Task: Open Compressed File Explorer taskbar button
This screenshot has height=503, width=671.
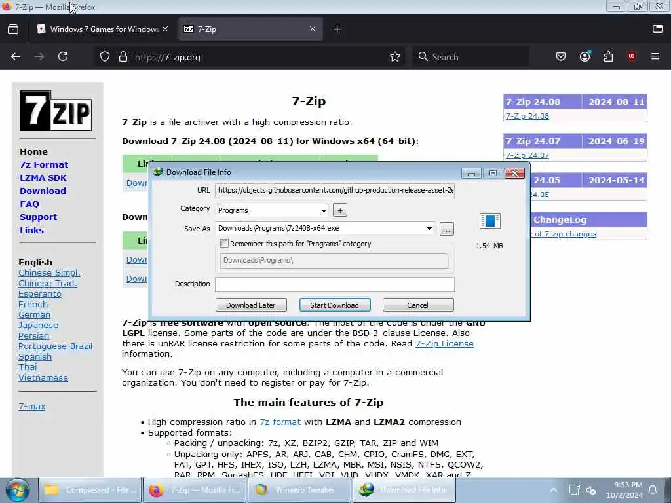Action: pos(90,490)
